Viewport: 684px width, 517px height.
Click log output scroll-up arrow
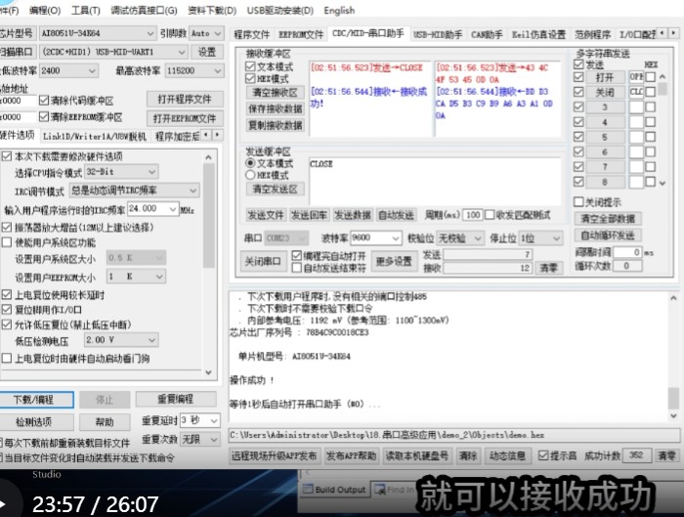point(673,298)
